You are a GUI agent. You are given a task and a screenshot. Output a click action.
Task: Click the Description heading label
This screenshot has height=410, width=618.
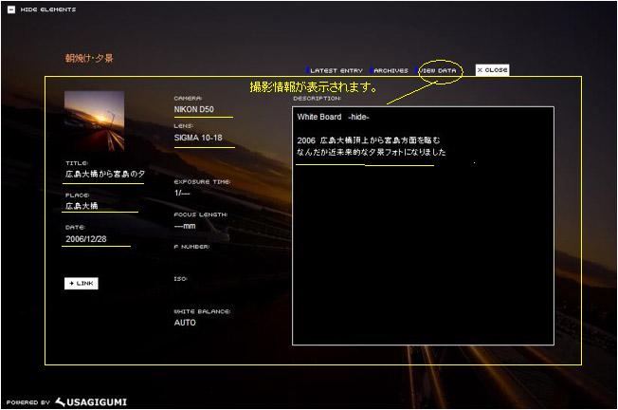point(317,99)
